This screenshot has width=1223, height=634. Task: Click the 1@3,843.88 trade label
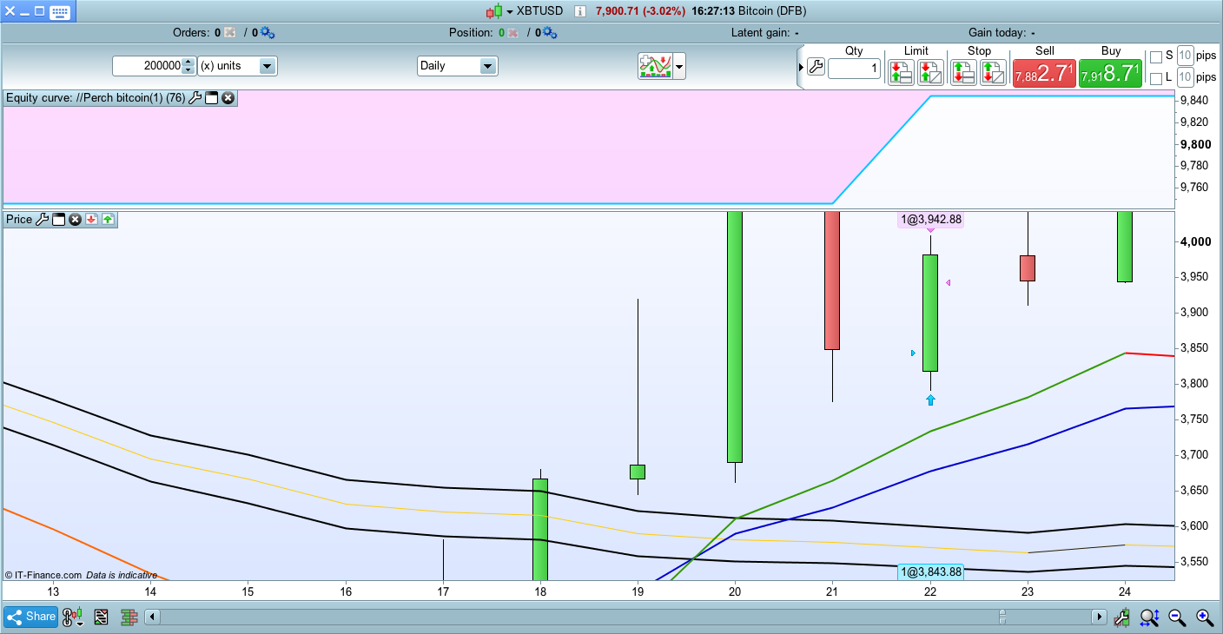click(x=931, y=571)
